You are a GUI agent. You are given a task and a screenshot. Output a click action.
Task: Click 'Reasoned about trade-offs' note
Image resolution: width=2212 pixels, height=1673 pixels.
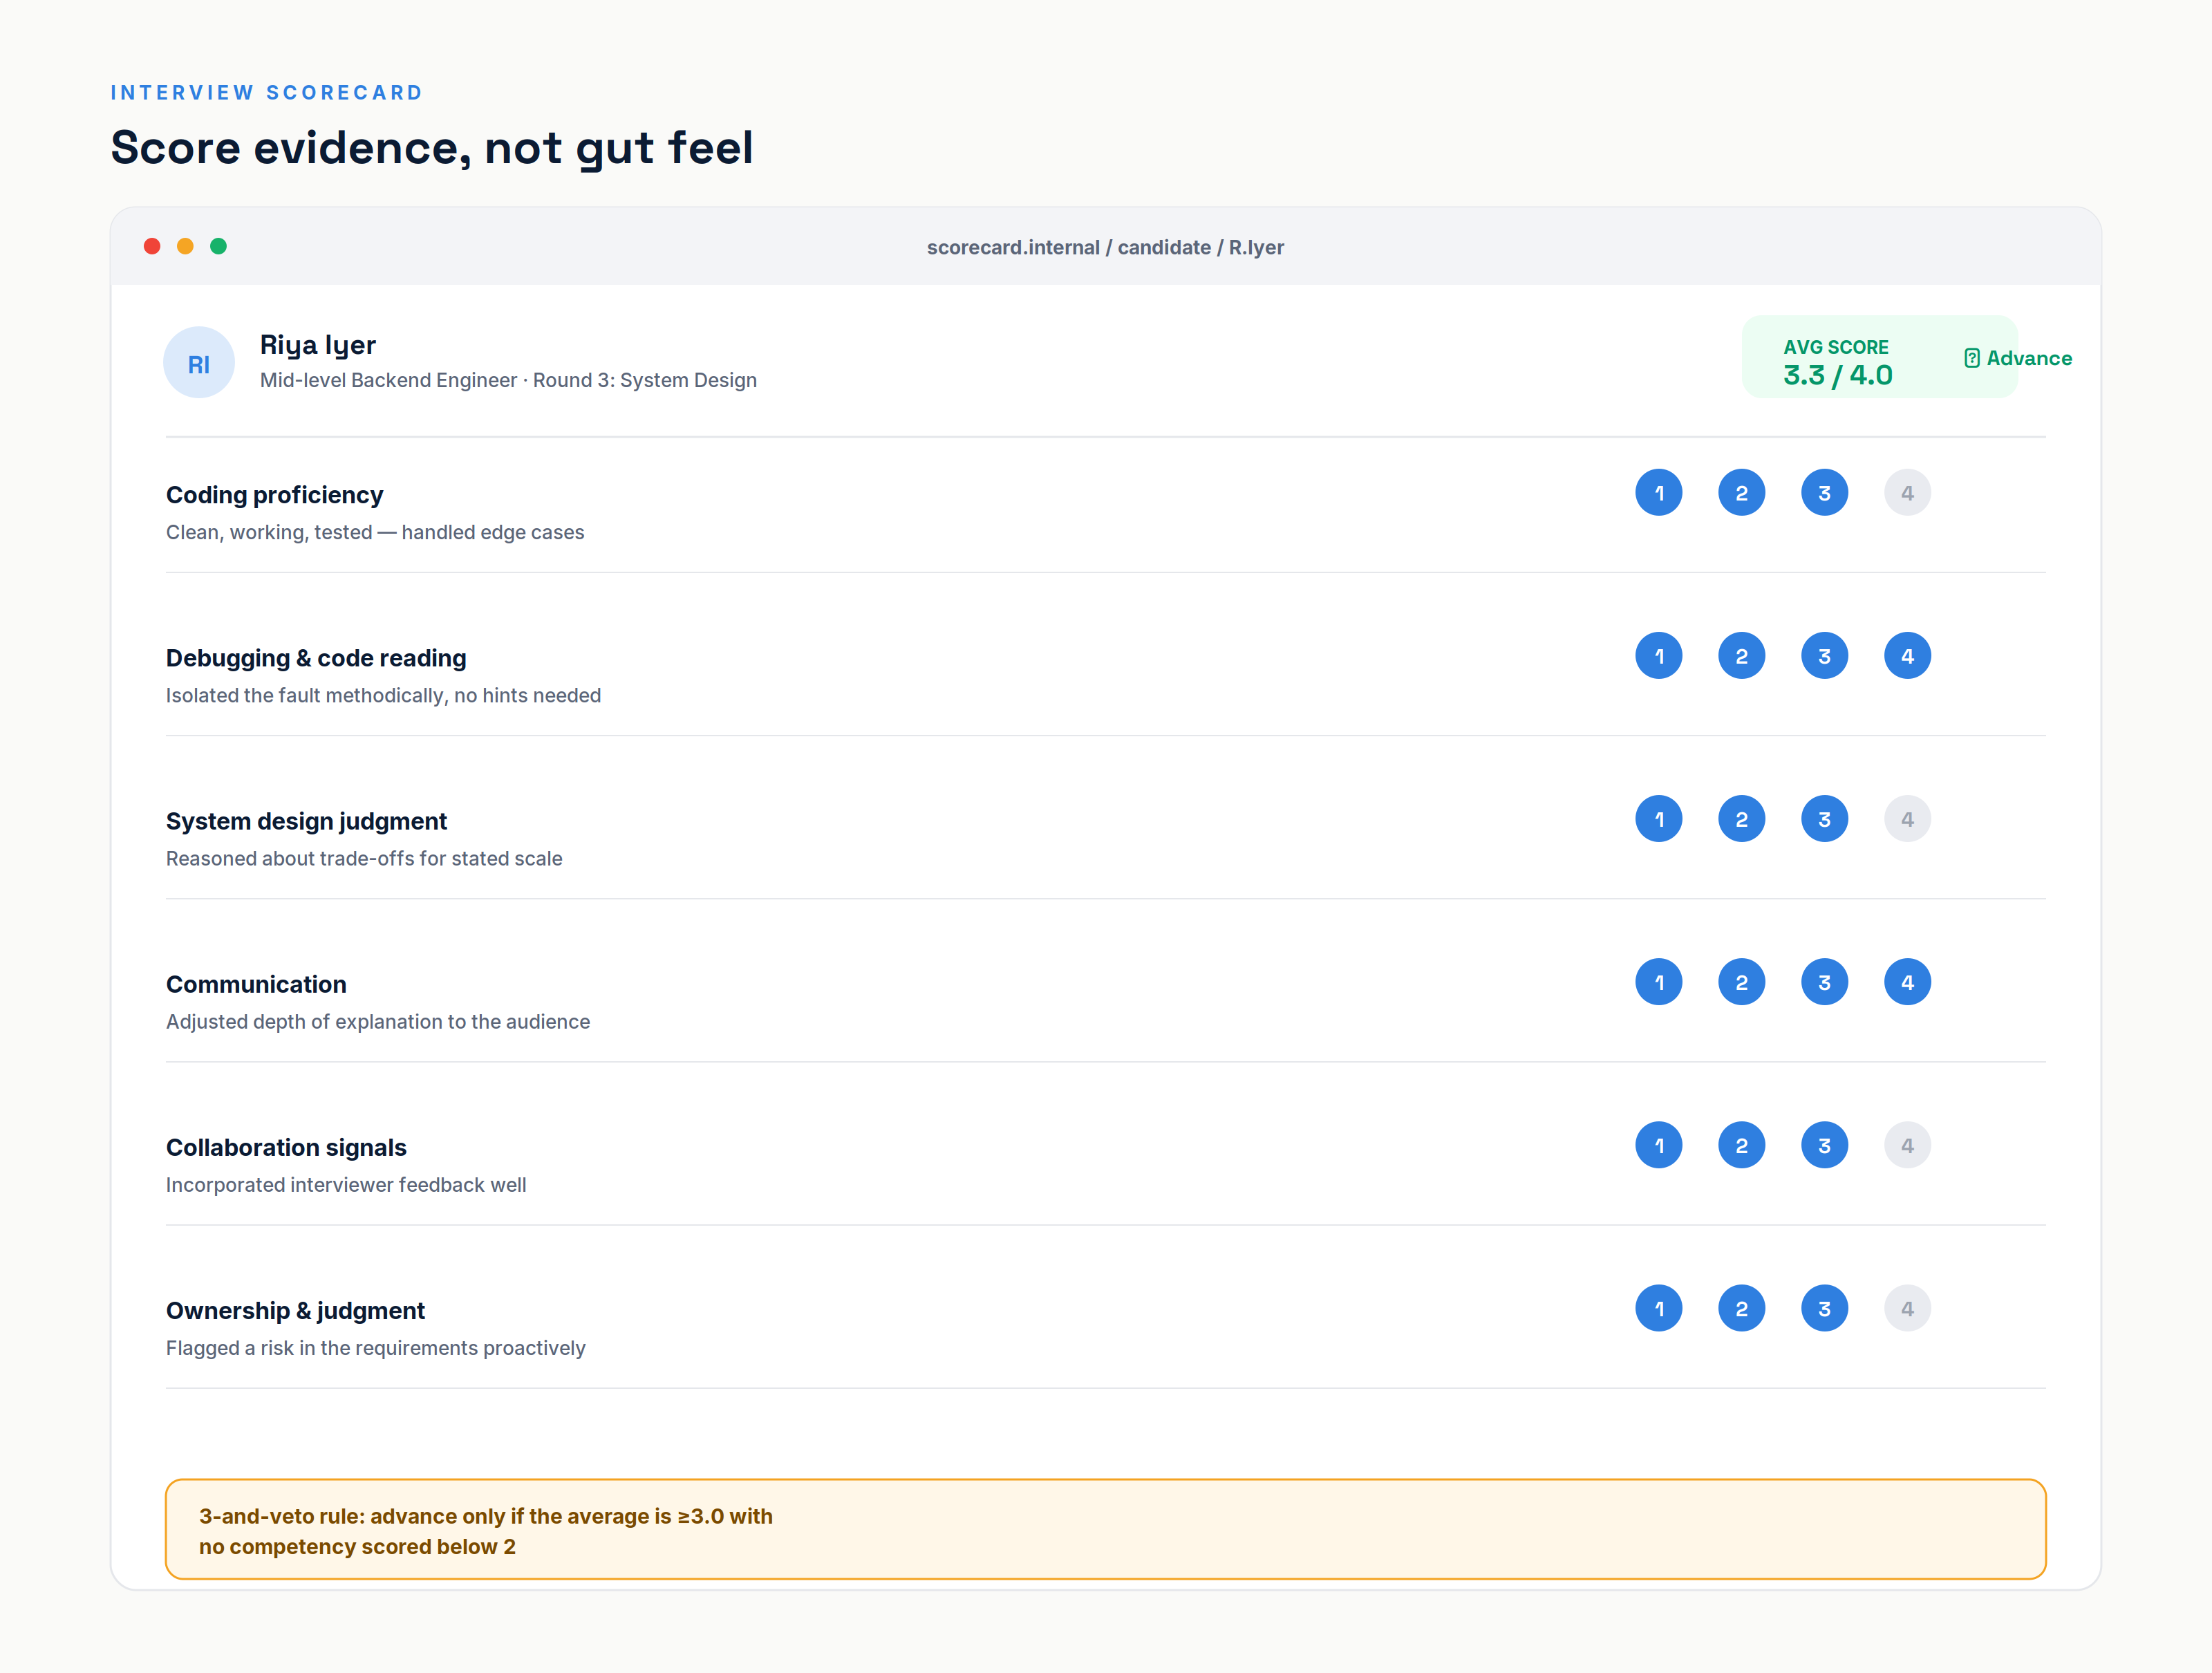(x=364, y=858)
